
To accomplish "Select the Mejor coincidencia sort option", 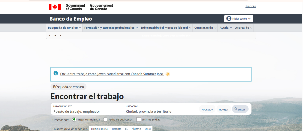I will pyautogui.click(x=74, y=119).
